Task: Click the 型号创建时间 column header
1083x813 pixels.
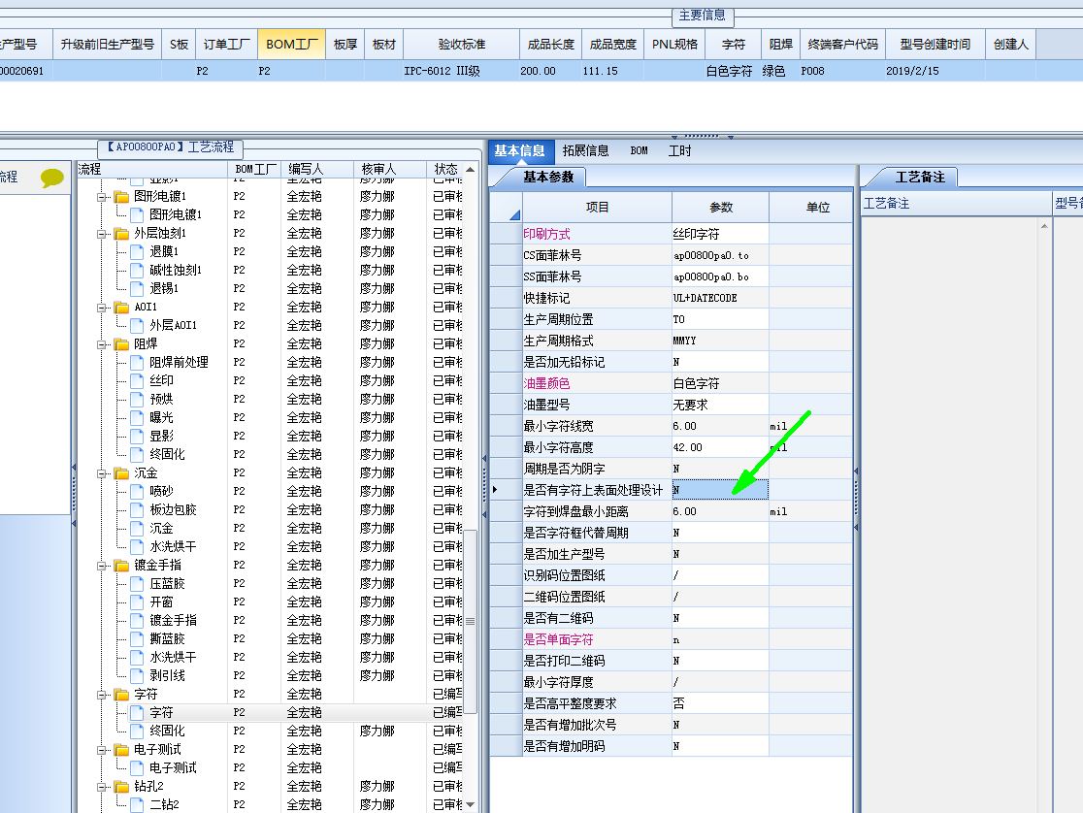Action: pos(935,45)
